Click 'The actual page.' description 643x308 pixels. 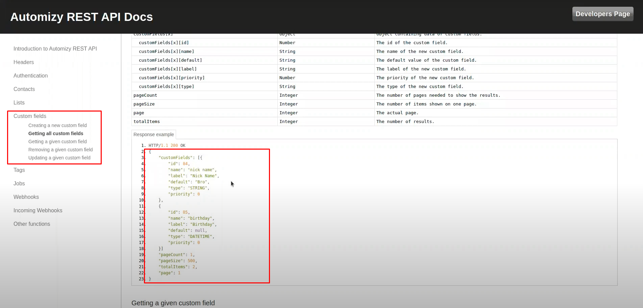point(397,113)
